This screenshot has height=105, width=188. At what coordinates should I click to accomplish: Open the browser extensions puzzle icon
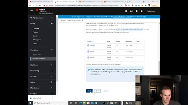click(146, 5)
